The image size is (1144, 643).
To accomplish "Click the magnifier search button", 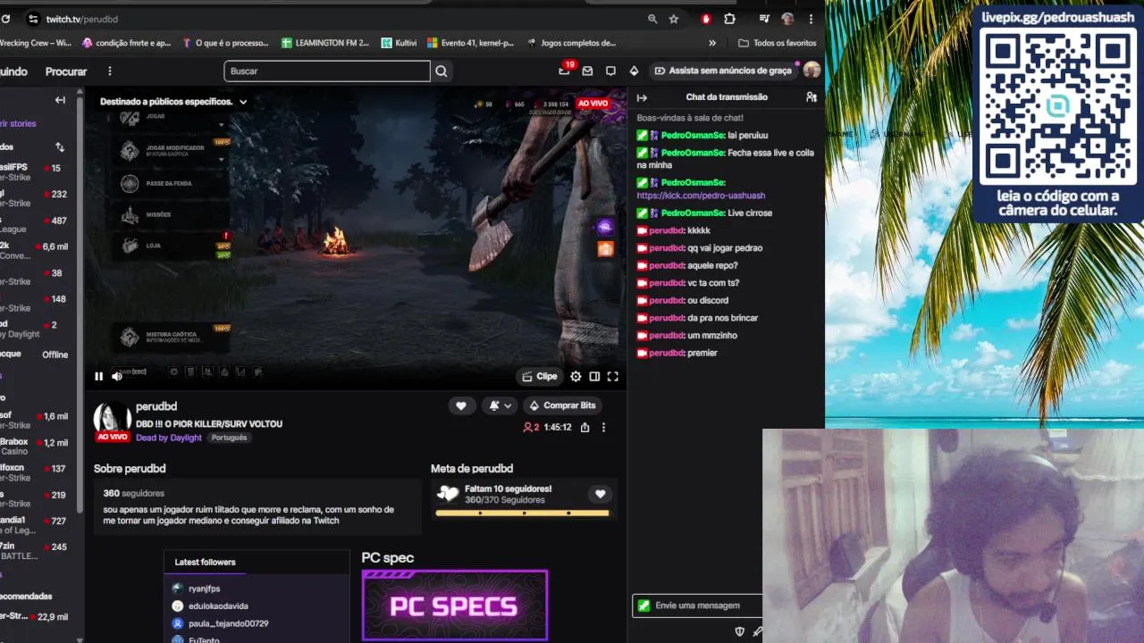I will tap(442, 71).
